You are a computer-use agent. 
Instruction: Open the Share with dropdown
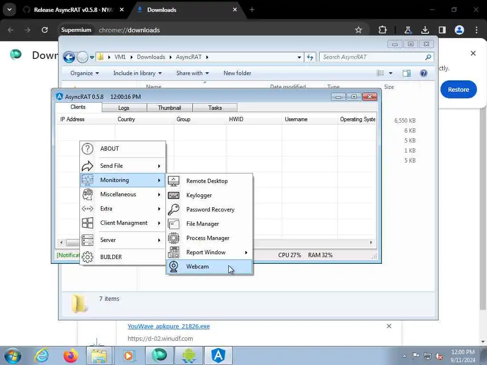[193, 73]
